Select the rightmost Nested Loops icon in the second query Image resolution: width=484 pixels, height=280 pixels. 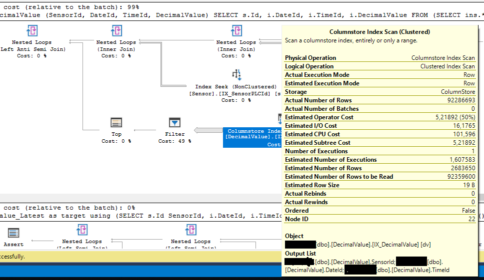191,230
